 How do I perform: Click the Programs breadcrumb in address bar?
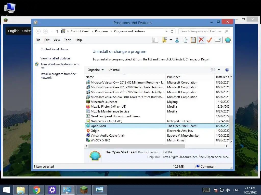[101, 31]
